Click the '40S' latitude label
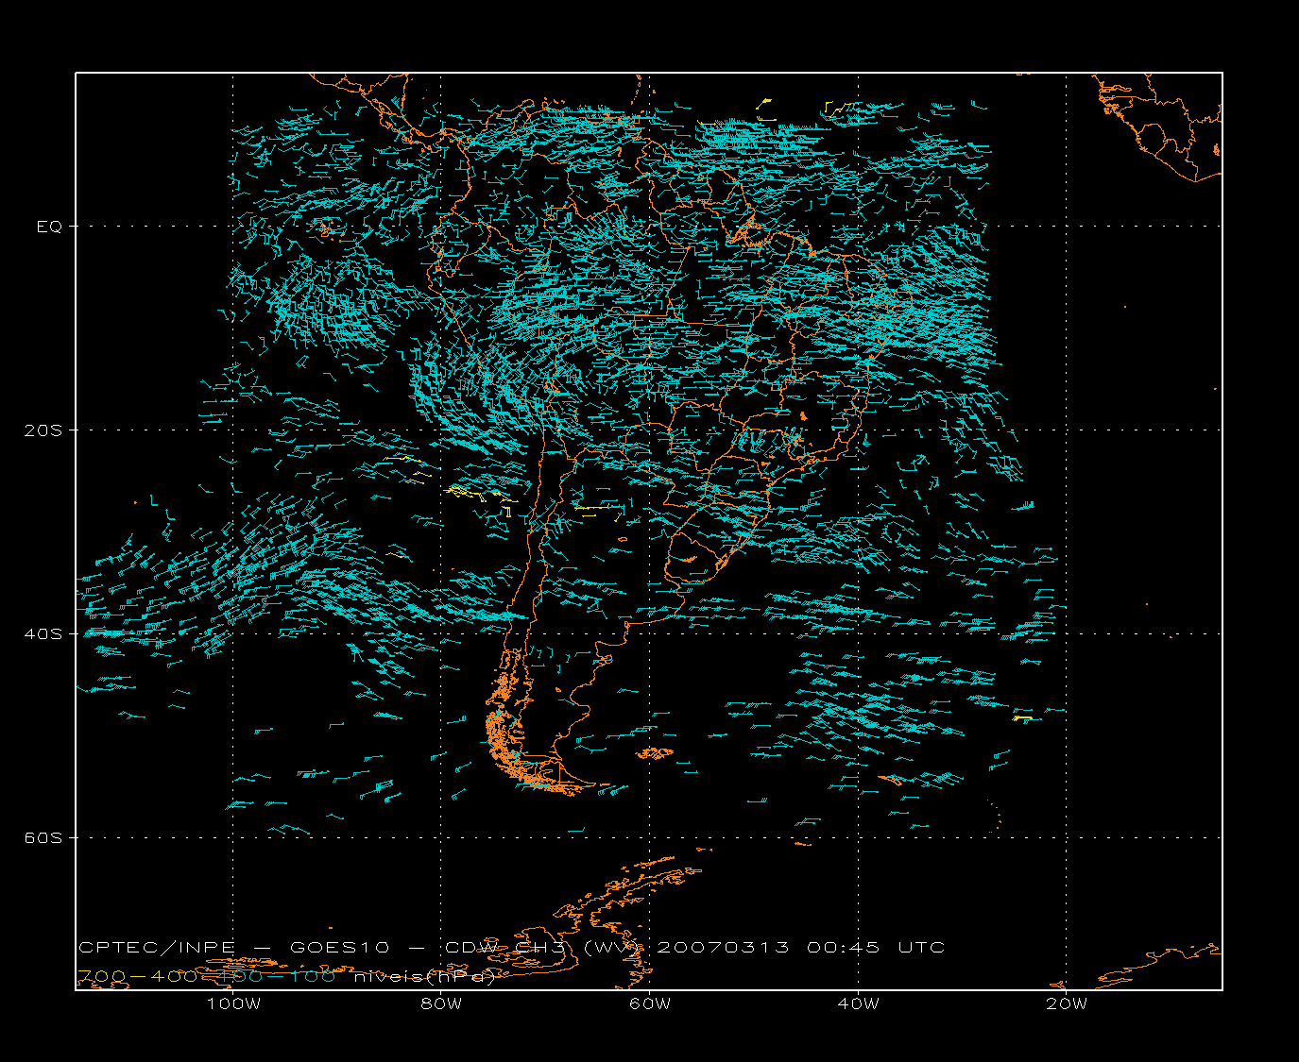Viewport: 1299px width, 1062px height. (44, 634)
